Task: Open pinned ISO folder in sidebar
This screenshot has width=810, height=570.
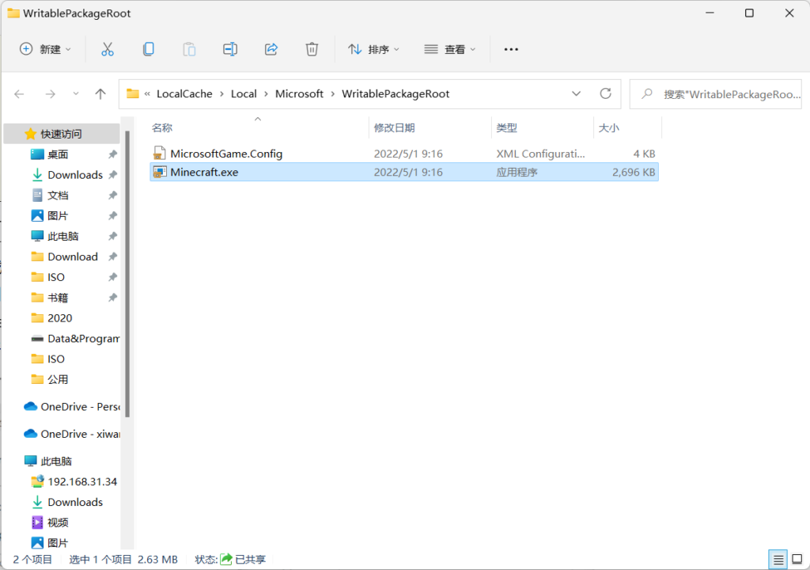Action: [56, 277]
